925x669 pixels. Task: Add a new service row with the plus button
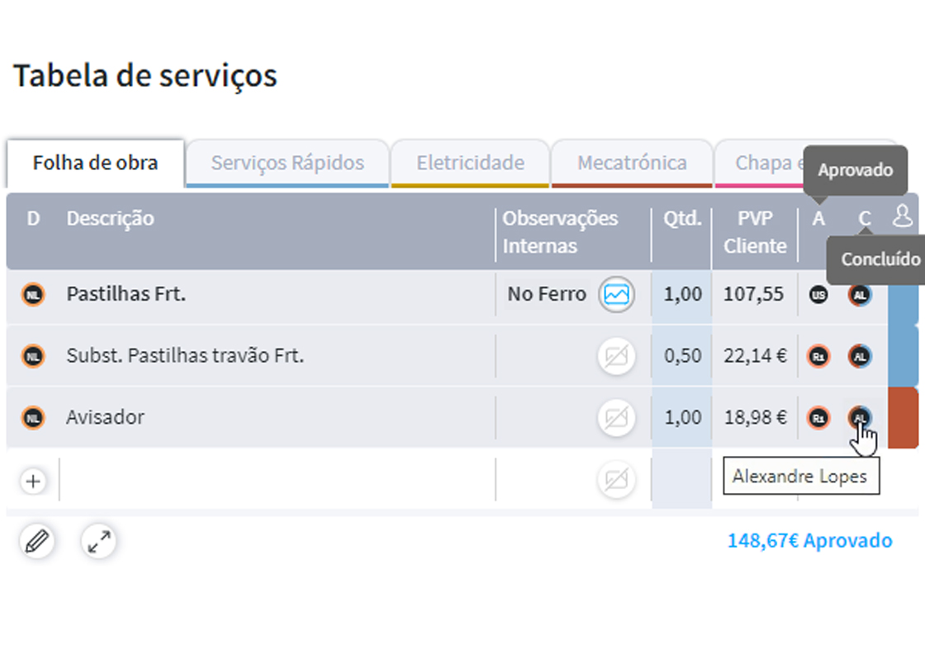point(33,480)
